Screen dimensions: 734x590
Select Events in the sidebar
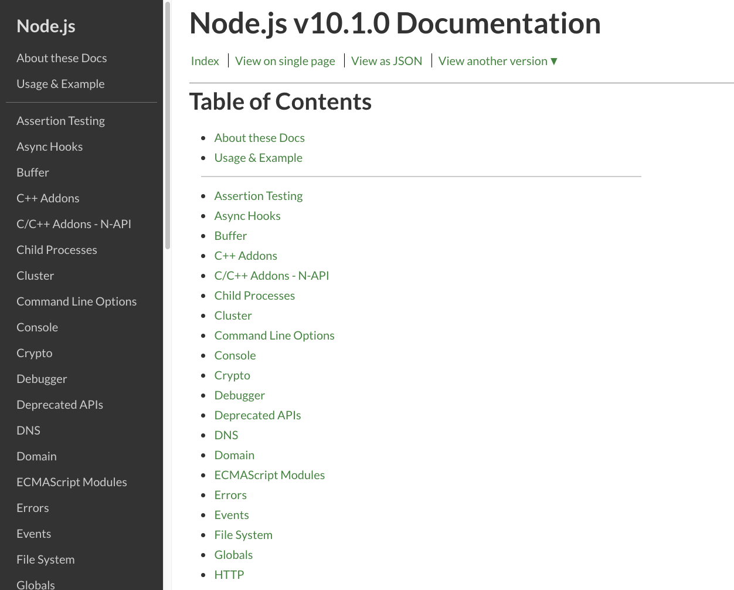click(33, 534)
